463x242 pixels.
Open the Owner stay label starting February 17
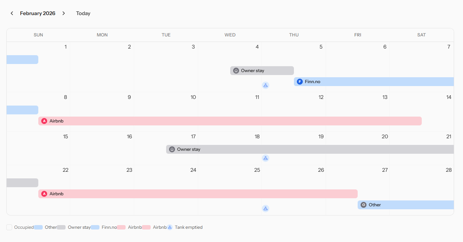pyautogui.click(x=189, y=149)
